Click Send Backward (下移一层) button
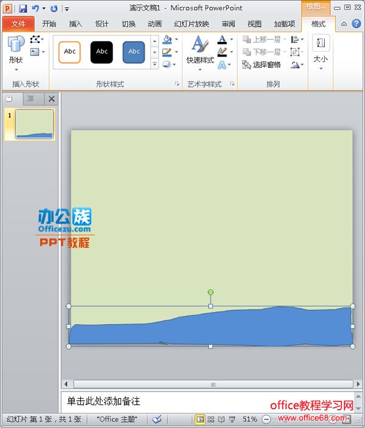 point(262,52)
